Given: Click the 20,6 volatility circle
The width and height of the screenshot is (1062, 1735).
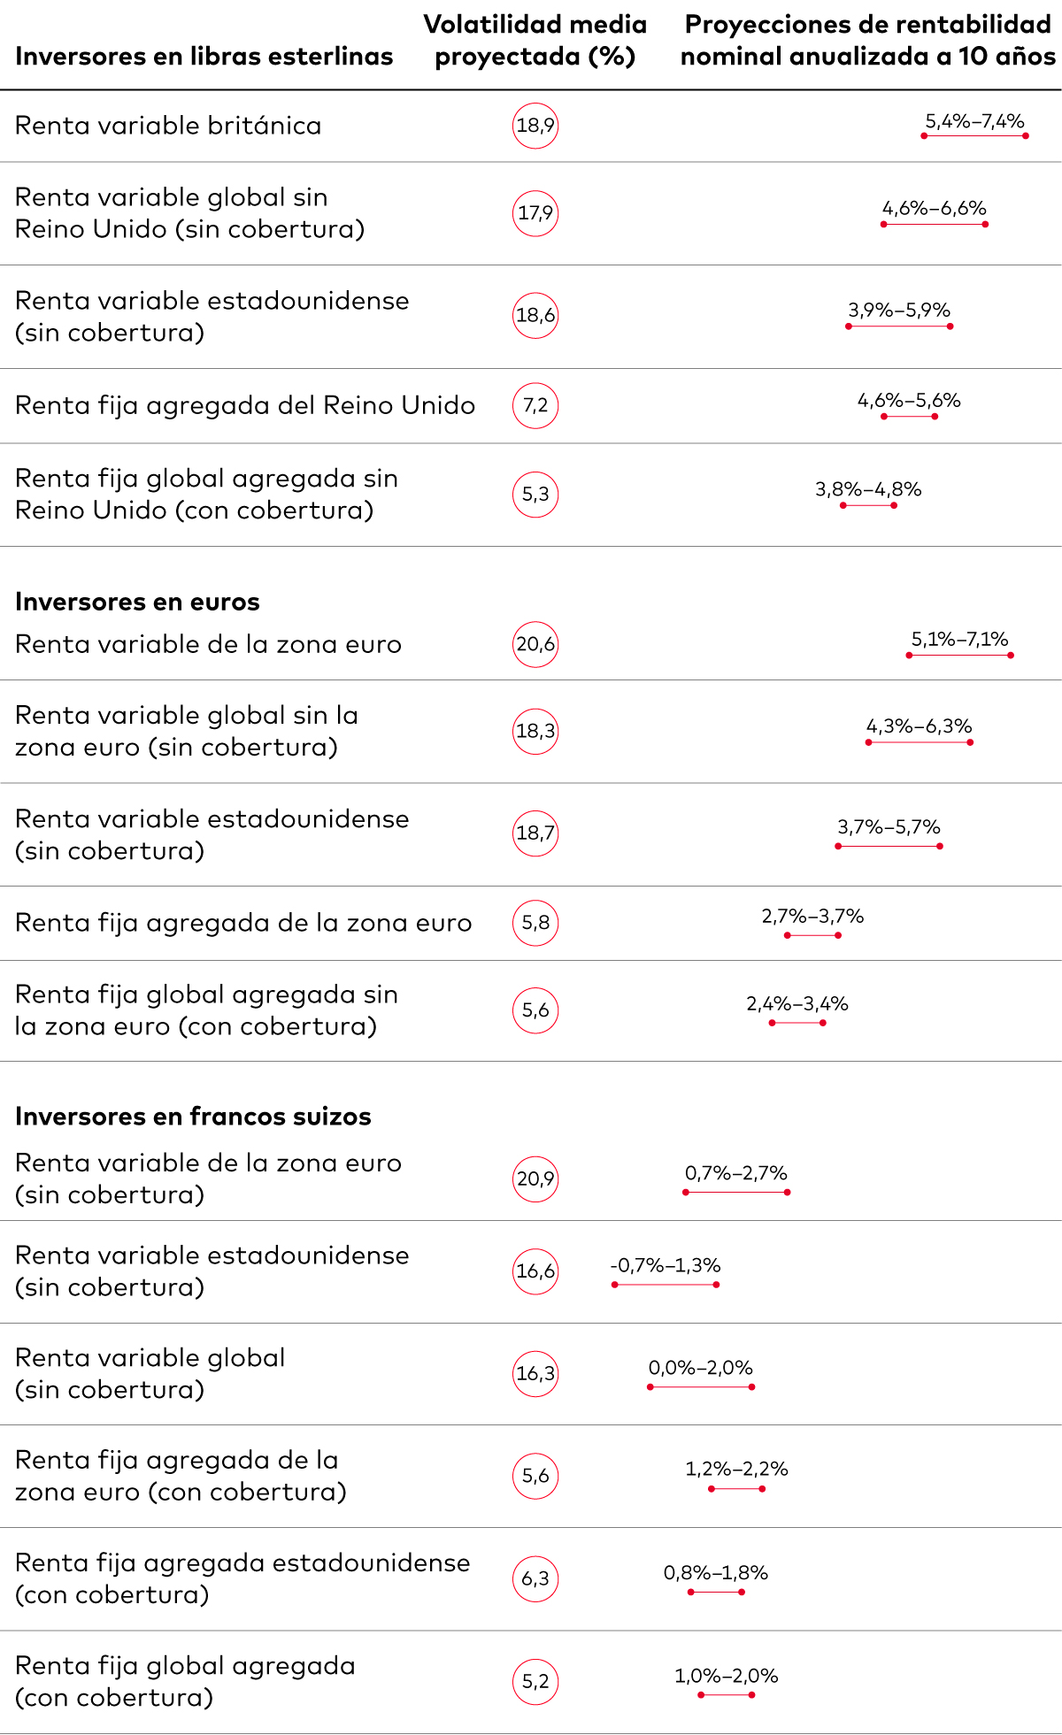Looking at the screenshot, I should 535,644.
